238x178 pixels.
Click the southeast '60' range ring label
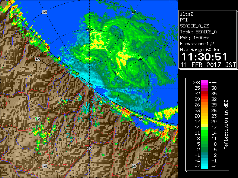(x=134, y=166)
